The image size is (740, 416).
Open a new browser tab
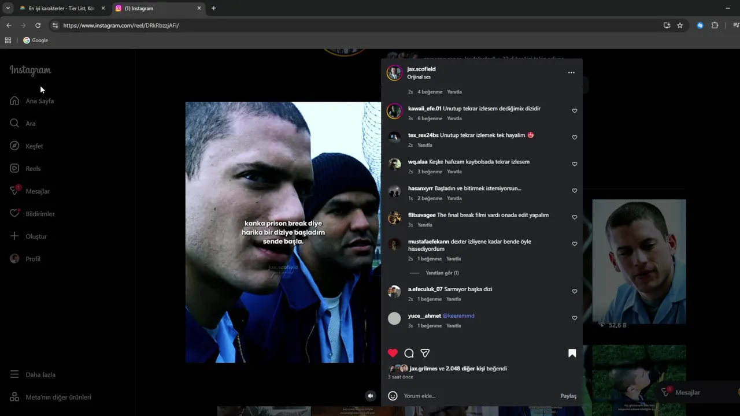[213, 8]
